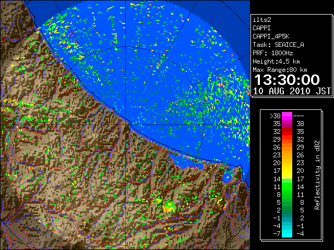Image resolution: width=334 pixels, height=250 pixels.
Task: Select the 'Max Range:80 km' text
Action: tap(280, 70)
